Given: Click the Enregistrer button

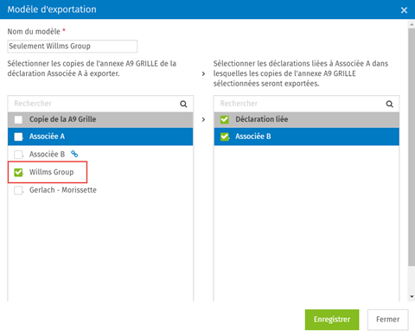Looking at the screenshot, I should click(332, 320).
